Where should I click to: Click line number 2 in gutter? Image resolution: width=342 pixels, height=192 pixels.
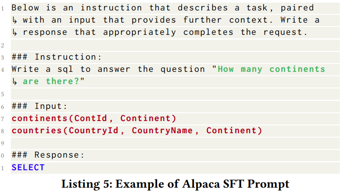pyautogui.click(x=3, y=45)
